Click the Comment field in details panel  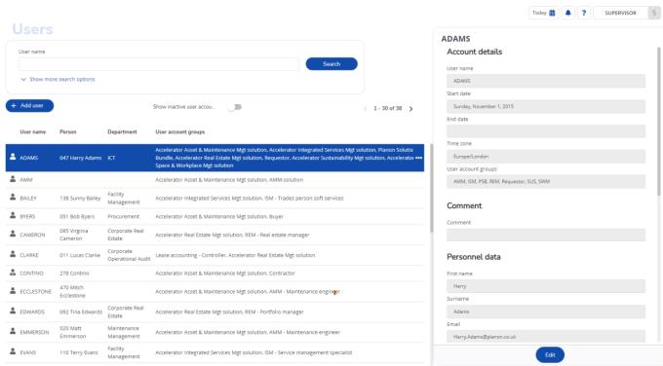[x=546, y=235]
